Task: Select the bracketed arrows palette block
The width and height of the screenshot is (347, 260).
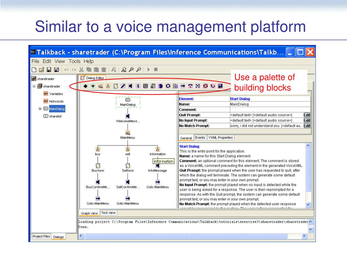Action: [198, 86]
